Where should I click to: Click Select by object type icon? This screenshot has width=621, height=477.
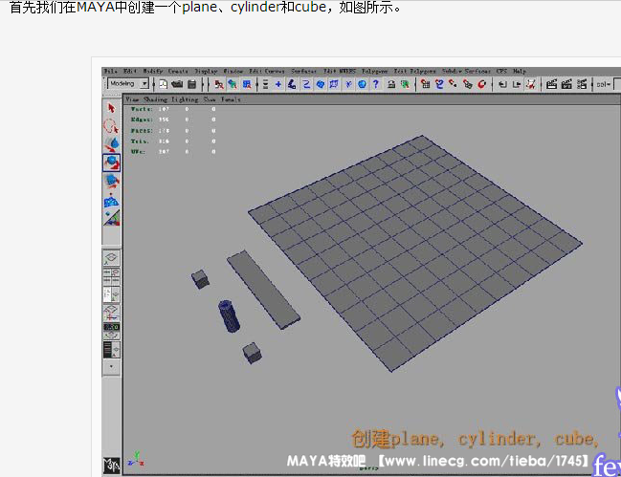coord(233,84)
